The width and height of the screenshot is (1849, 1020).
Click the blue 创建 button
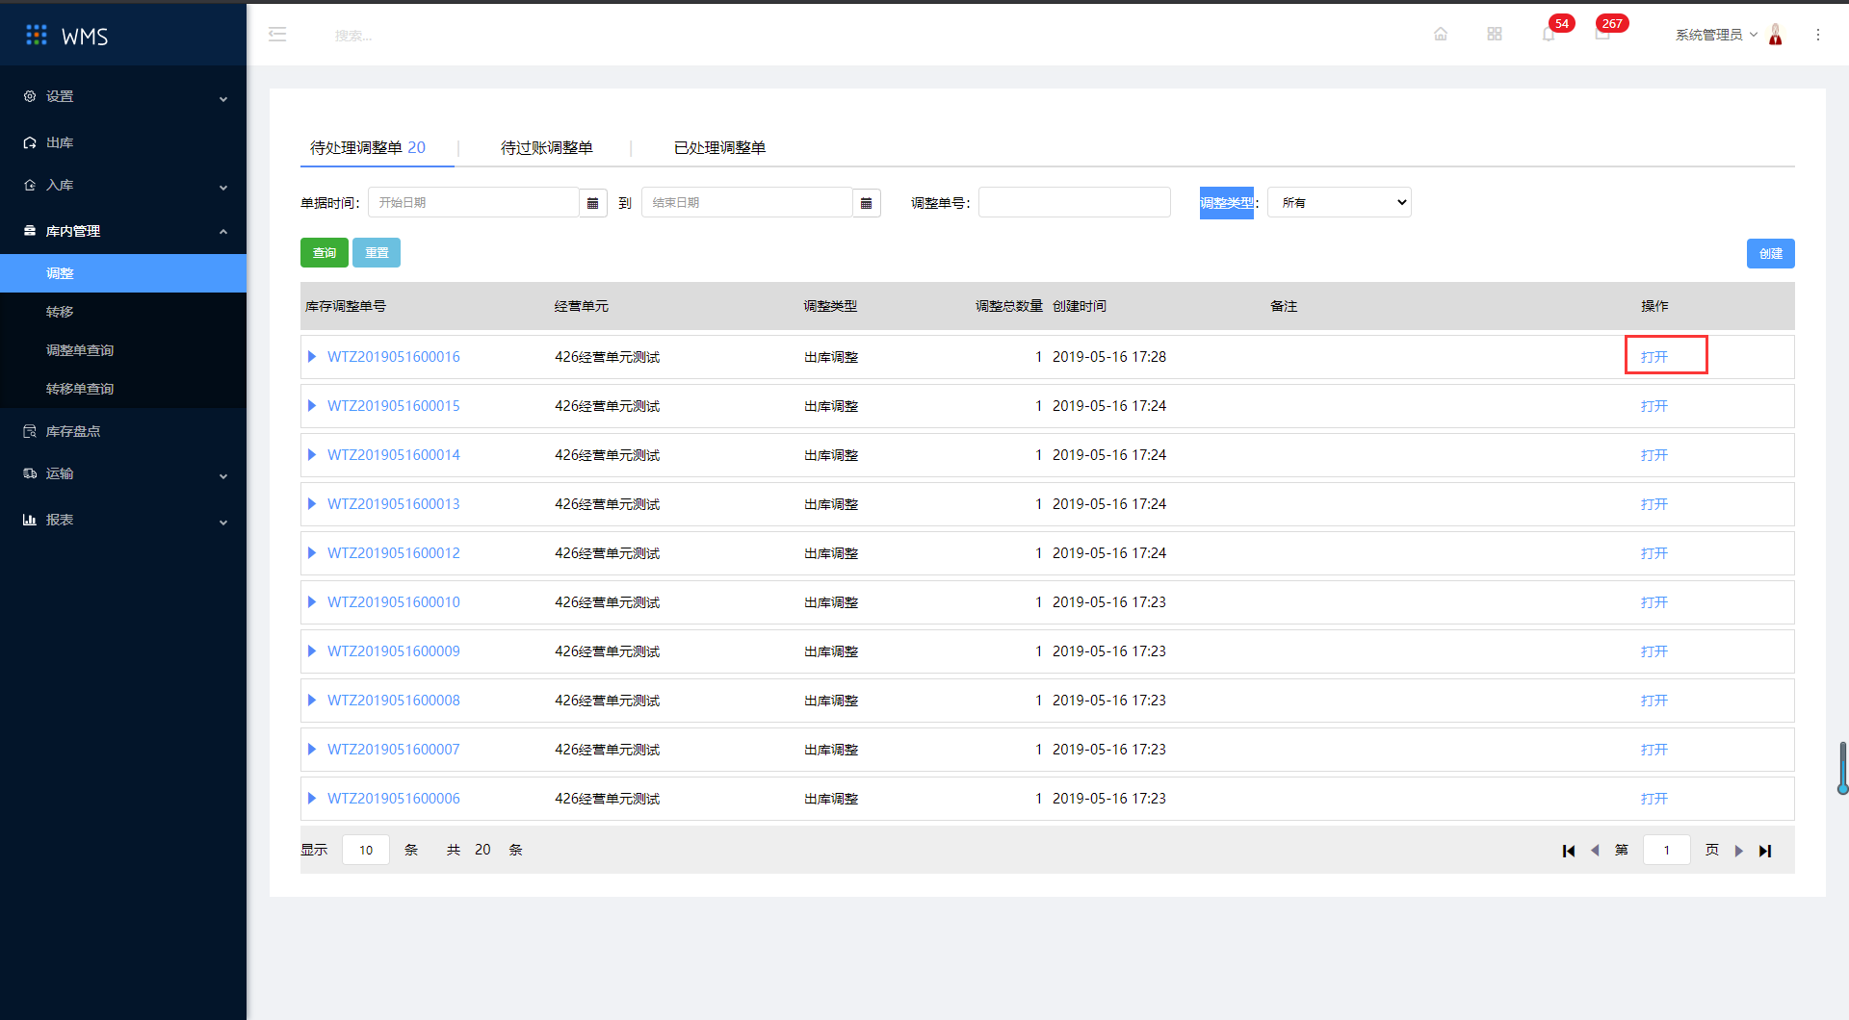pyautogui.click(x=1771, y=254)
